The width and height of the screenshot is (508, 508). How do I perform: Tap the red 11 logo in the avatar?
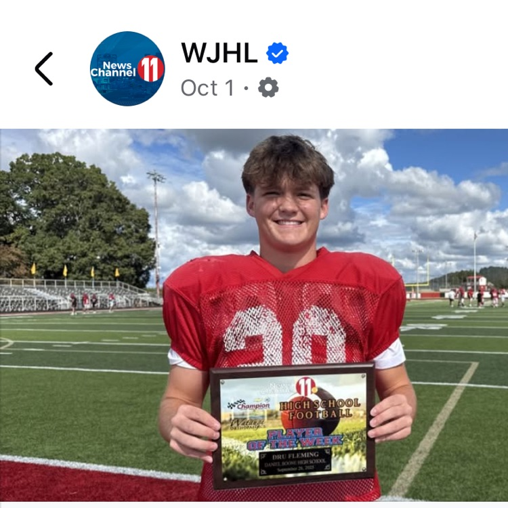click(150, 68)
